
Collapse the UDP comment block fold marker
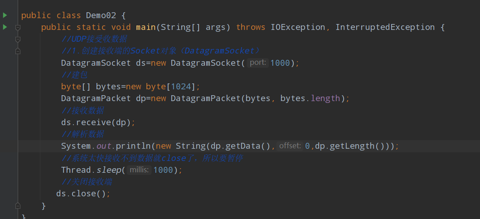18,39
